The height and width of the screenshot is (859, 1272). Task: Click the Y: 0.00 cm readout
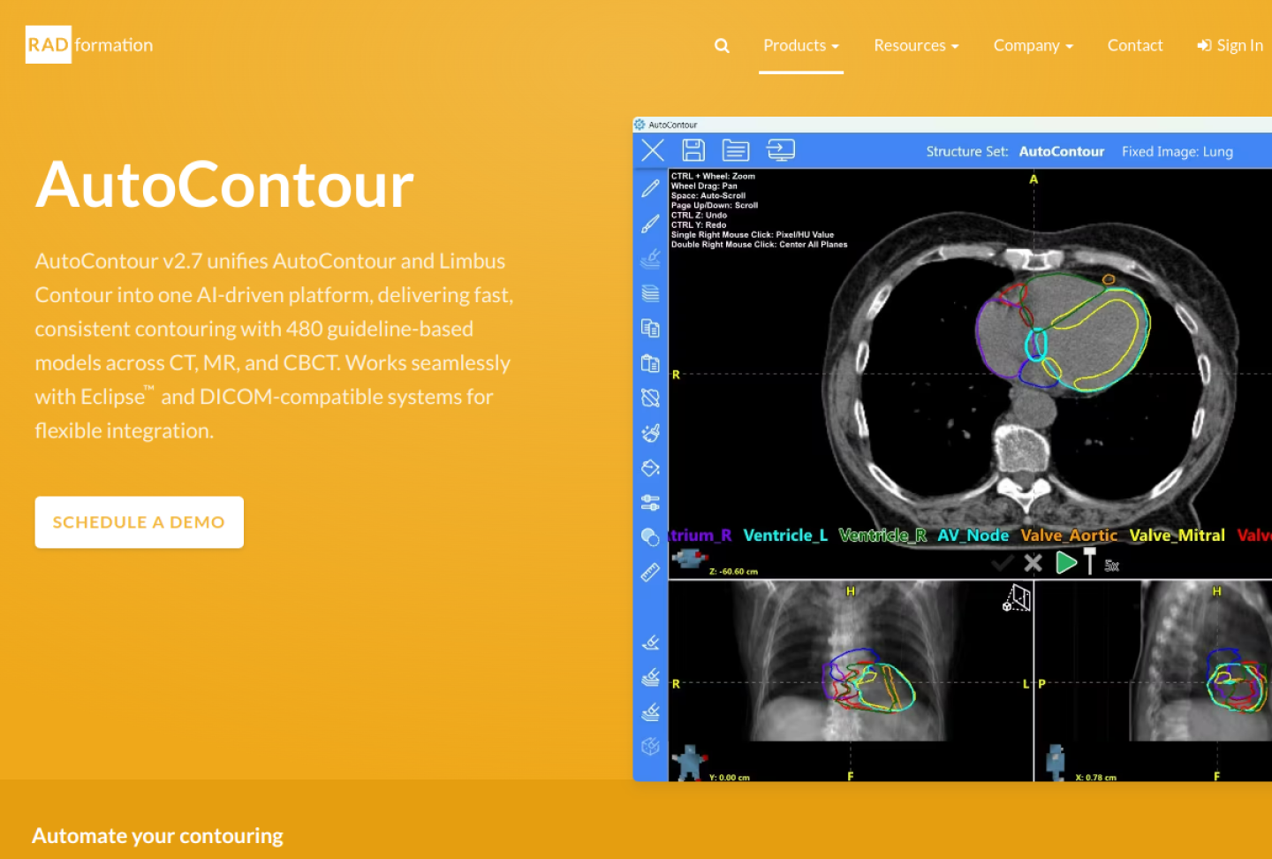pyautogui.click(x=729, y=778)
